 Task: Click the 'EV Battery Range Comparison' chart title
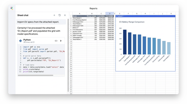132,22
